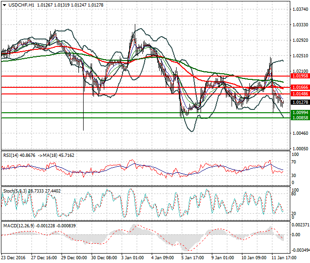Image resolution: width=310 pixels, height=263 pixels.
Task: Click the 1.02510 price scale value
Action: [300, 56]
